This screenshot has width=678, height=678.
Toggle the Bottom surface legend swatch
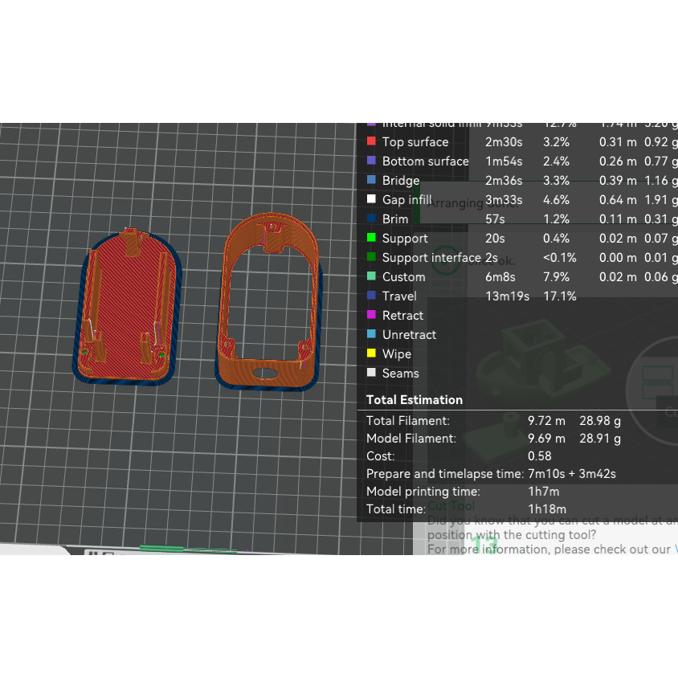[x=371, y=161]
